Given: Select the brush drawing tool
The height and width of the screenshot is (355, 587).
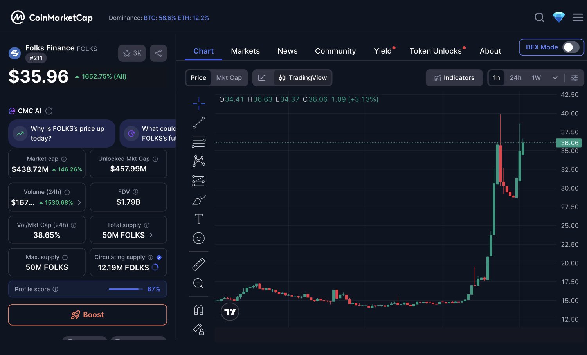Looking at the screenshot, I should point(199,200).
